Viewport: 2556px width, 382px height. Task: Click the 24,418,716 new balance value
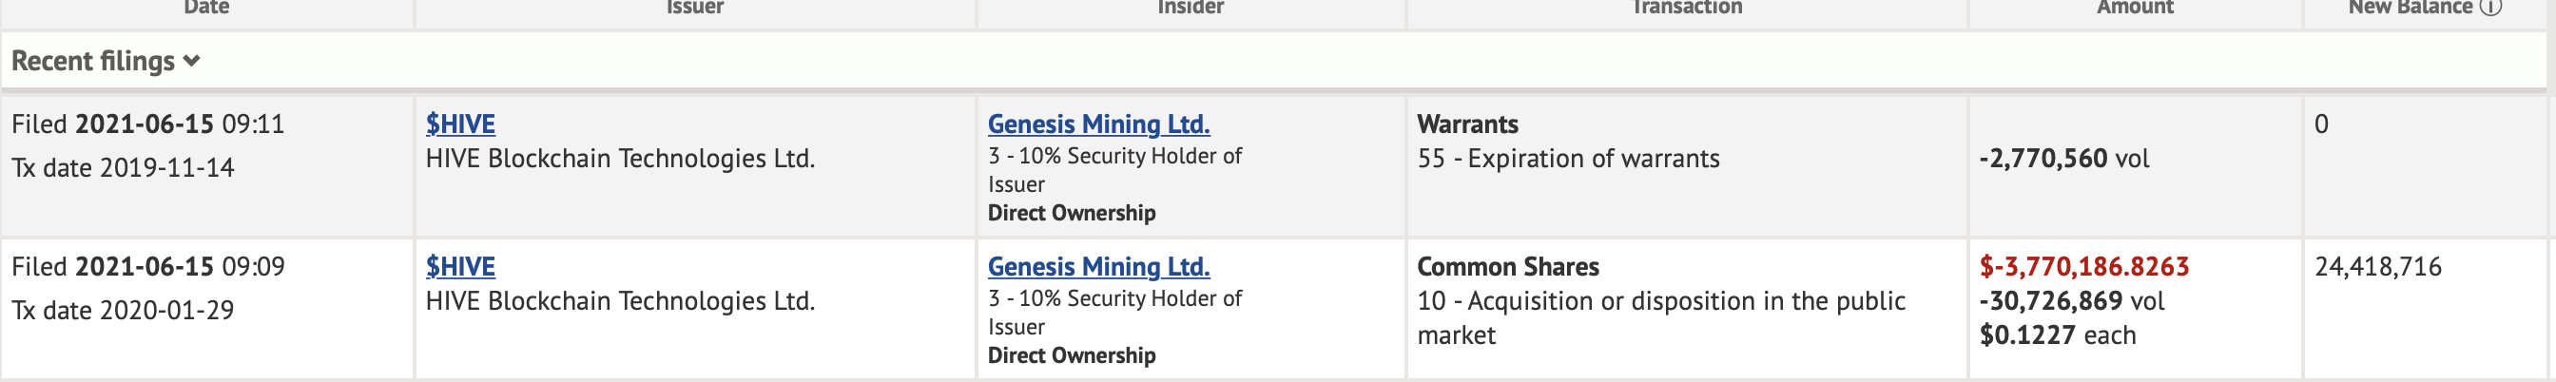pos(2377,267)
